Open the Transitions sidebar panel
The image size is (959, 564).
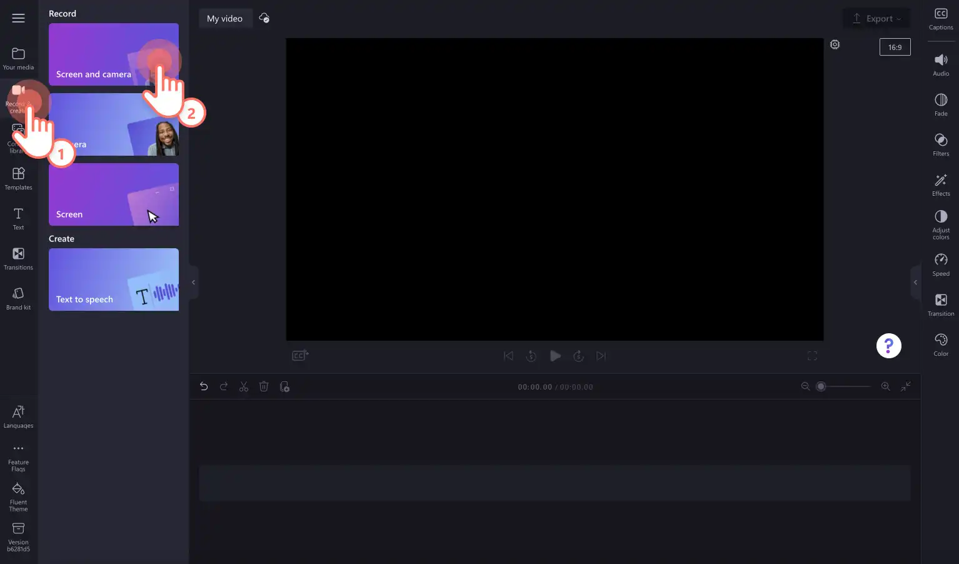tap(18, 259)
